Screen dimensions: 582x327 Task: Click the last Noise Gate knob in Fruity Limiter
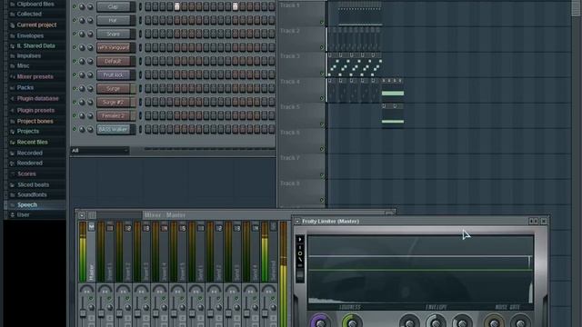tap(520, 322)
